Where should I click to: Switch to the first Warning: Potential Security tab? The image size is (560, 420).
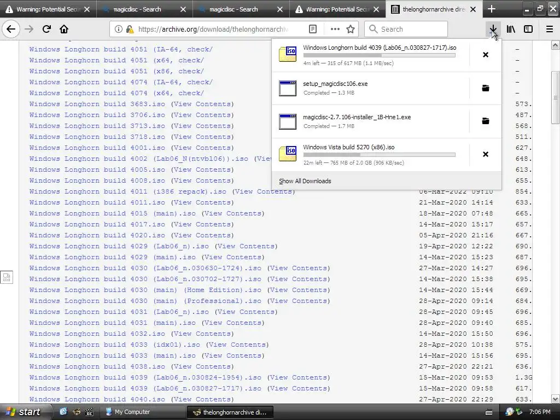(x=48, y=9)
